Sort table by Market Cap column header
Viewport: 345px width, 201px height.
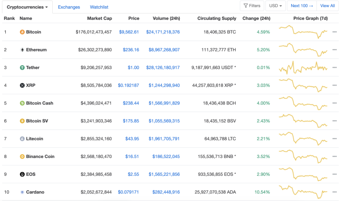click(99, 18)
